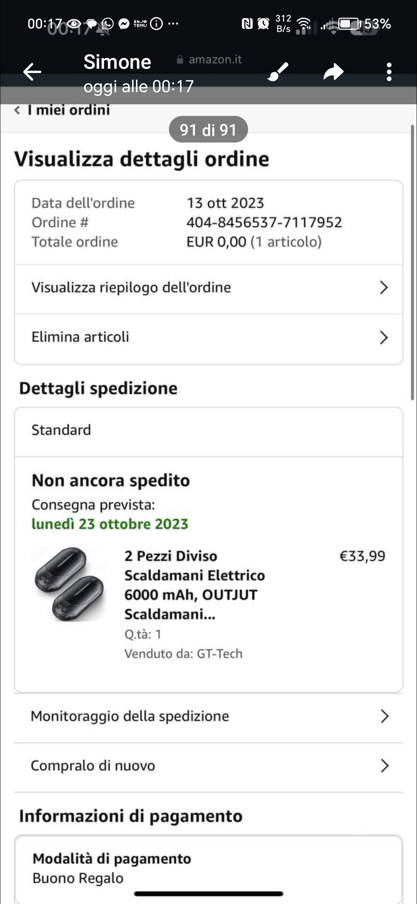The image size is (417, 904).
Task: Tap the Standard shipping row
Action: click(208, 430)
